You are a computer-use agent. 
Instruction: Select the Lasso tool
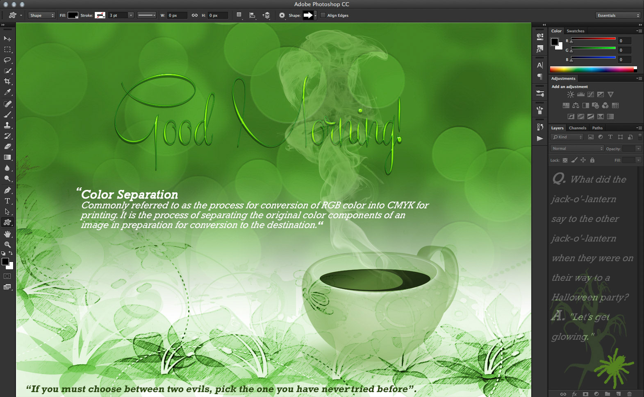point(7,60)
